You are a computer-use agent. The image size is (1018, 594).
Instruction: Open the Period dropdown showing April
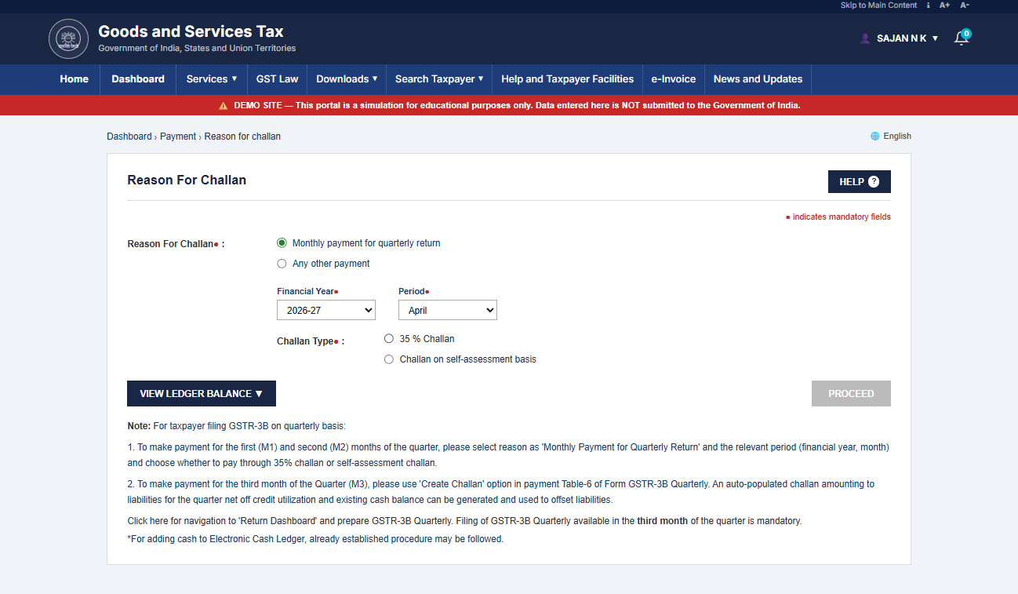point(448,310)
